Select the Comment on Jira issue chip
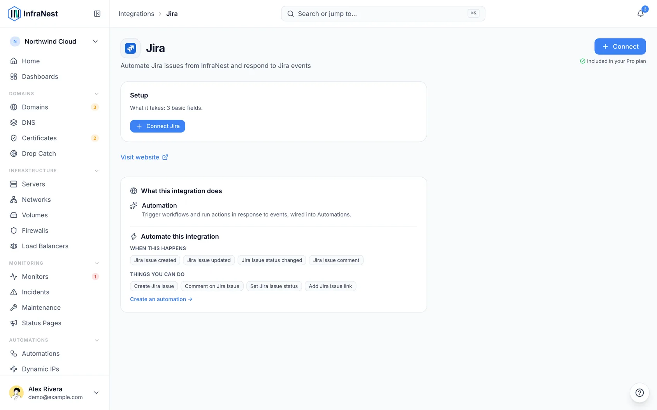The image size is (657, 410). (x=212, y=286)
